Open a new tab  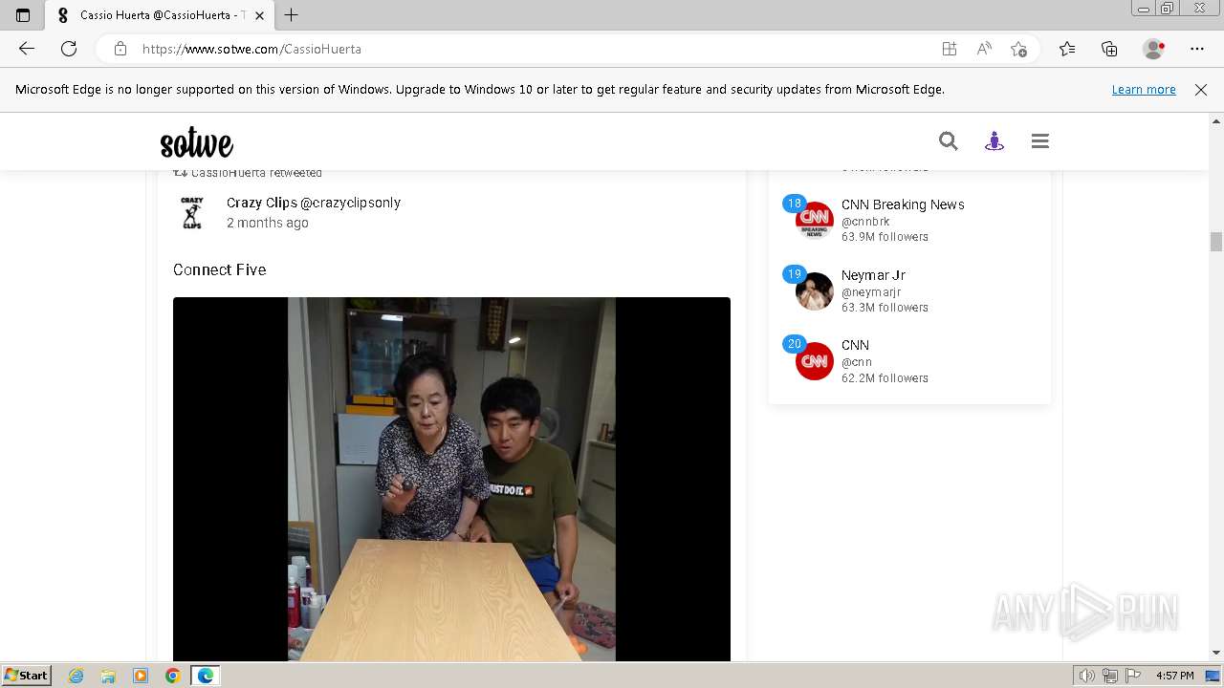(292, 15)
